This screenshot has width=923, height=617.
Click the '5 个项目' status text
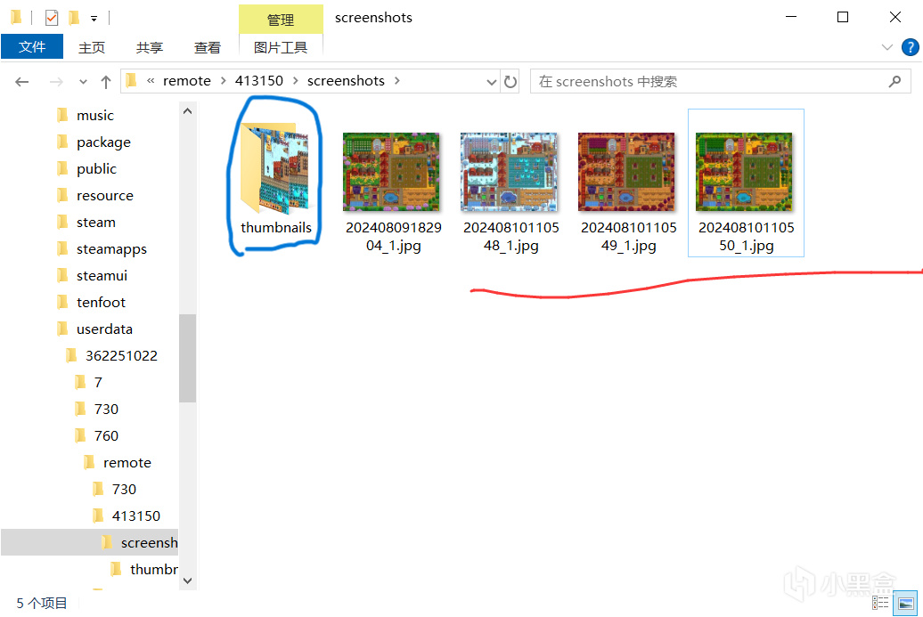[x=42, y=603]
